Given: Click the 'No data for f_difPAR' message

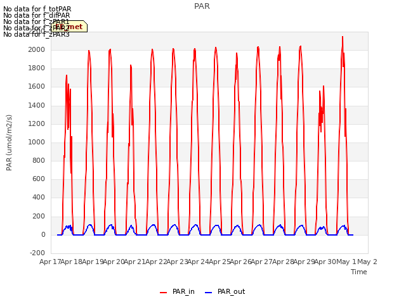Looking at the screenshot, I should tap(37, 15).
